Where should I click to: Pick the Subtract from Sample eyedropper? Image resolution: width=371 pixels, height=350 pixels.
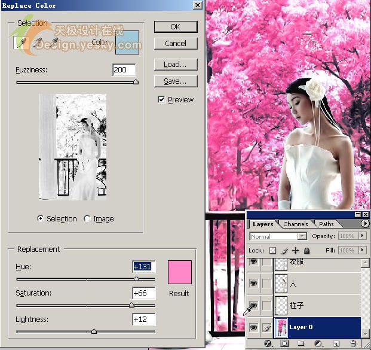pos(54,42)
